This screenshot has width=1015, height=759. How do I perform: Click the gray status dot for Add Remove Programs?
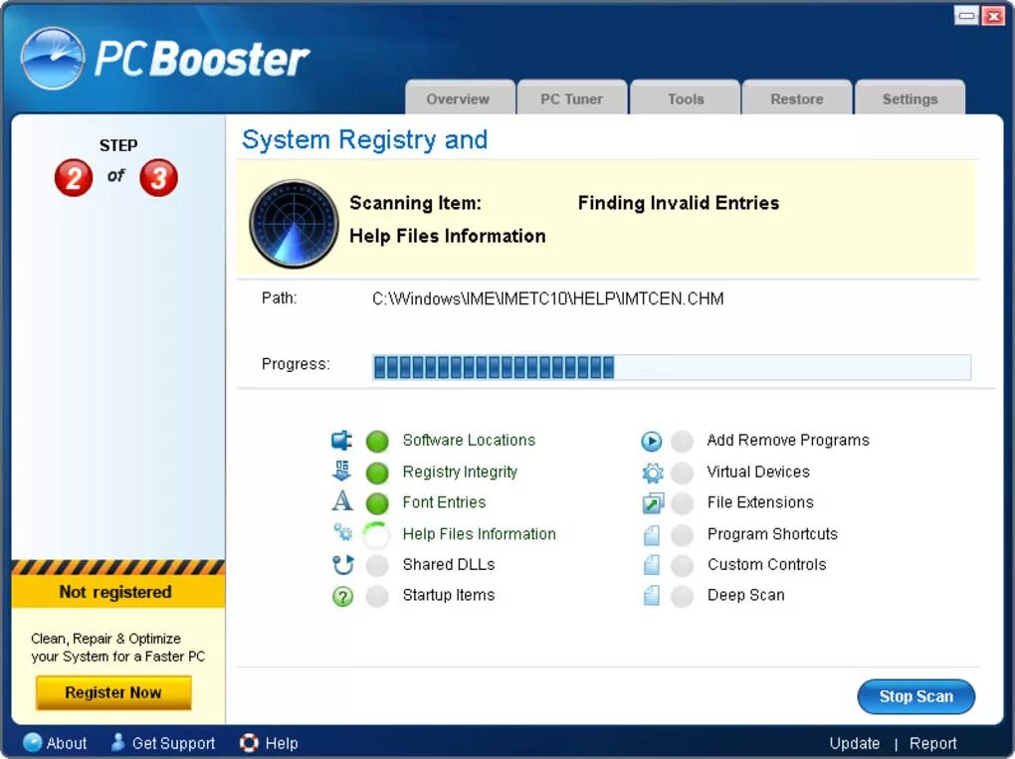pos(683,442)
